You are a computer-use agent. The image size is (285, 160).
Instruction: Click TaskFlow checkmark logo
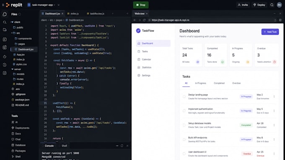point(138,30)
